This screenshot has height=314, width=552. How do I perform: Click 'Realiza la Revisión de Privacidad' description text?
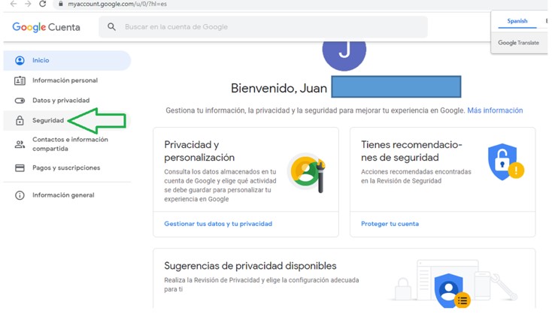click(261, 285)
